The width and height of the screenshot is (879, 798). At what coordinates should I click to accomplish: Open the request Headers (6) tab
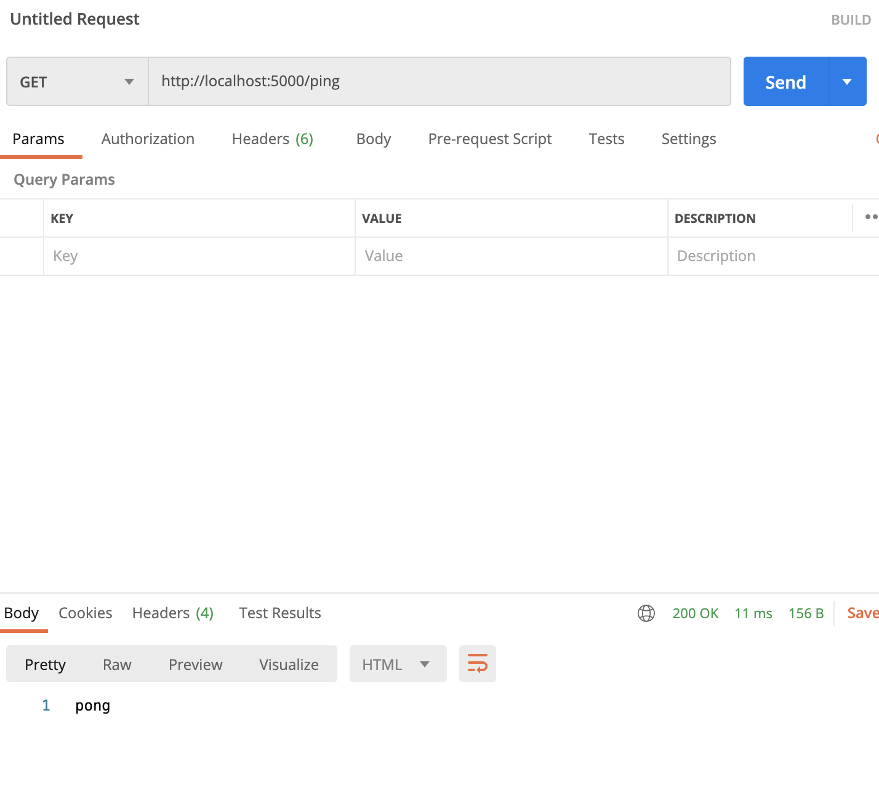[273, 139]
